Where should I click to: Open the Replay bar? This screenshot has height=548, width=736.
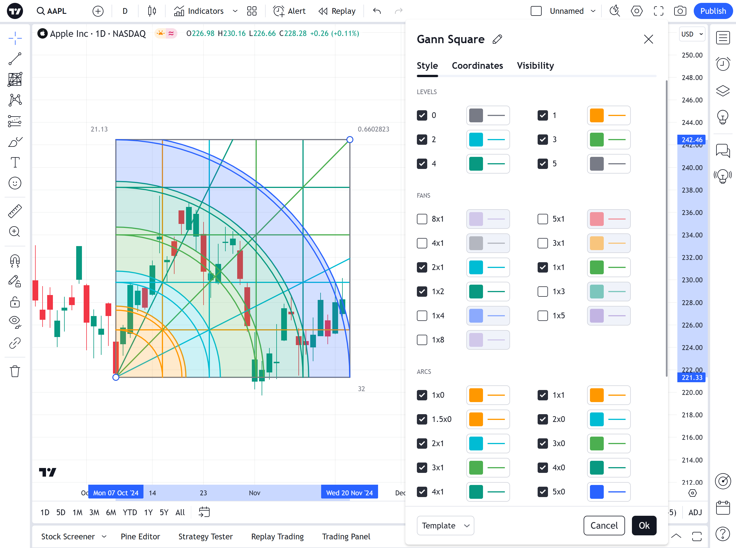click(337, 11)
